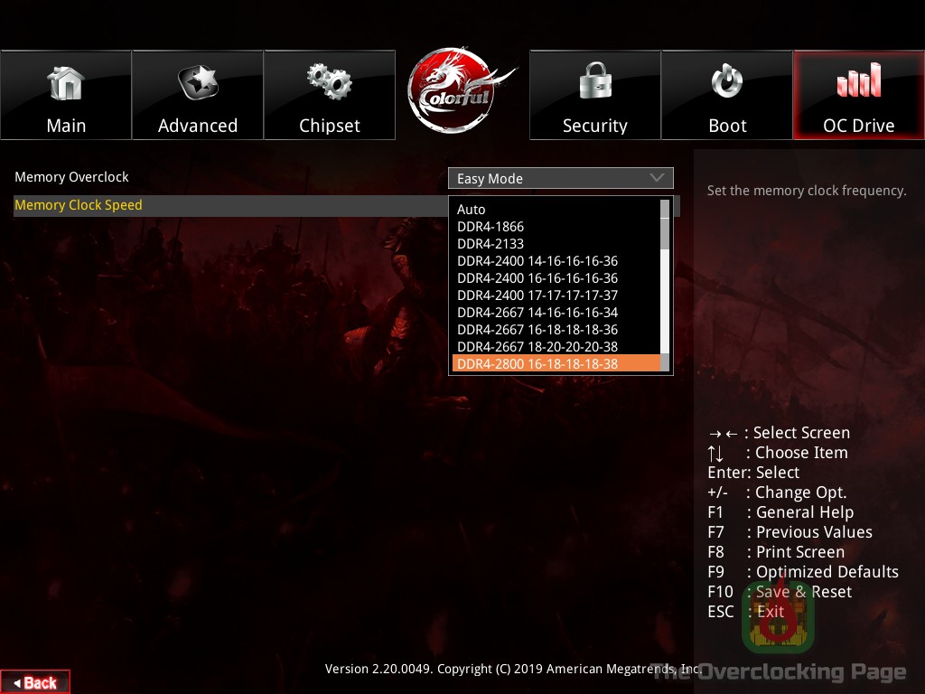The height and width of the screenshot is (694, 925).
Task: Expand the Memory Overclock mode selector
Action: 560,178
